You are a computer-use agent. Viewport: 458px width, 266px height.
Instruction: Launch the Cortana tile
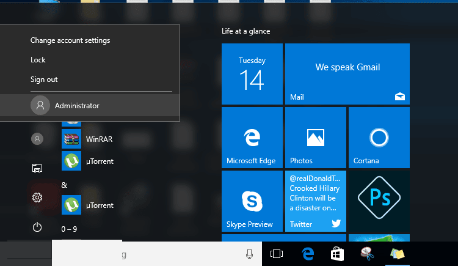coord(379,138)
